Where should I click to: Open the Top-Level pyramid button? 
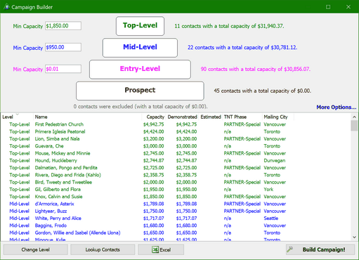click(x=140, y=26)
